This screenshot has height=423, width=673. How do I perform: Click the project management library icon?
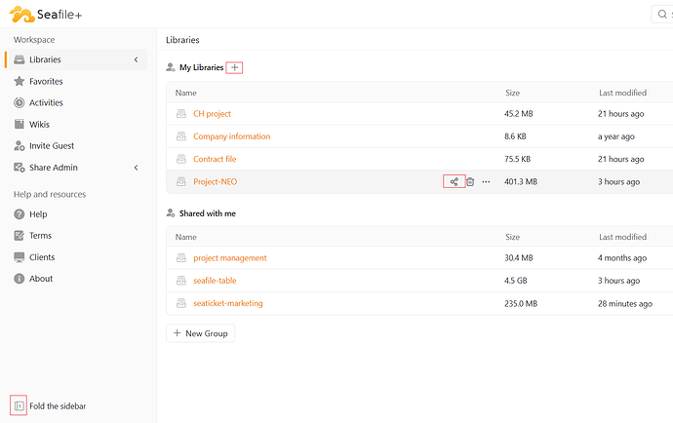click(181, 258)
